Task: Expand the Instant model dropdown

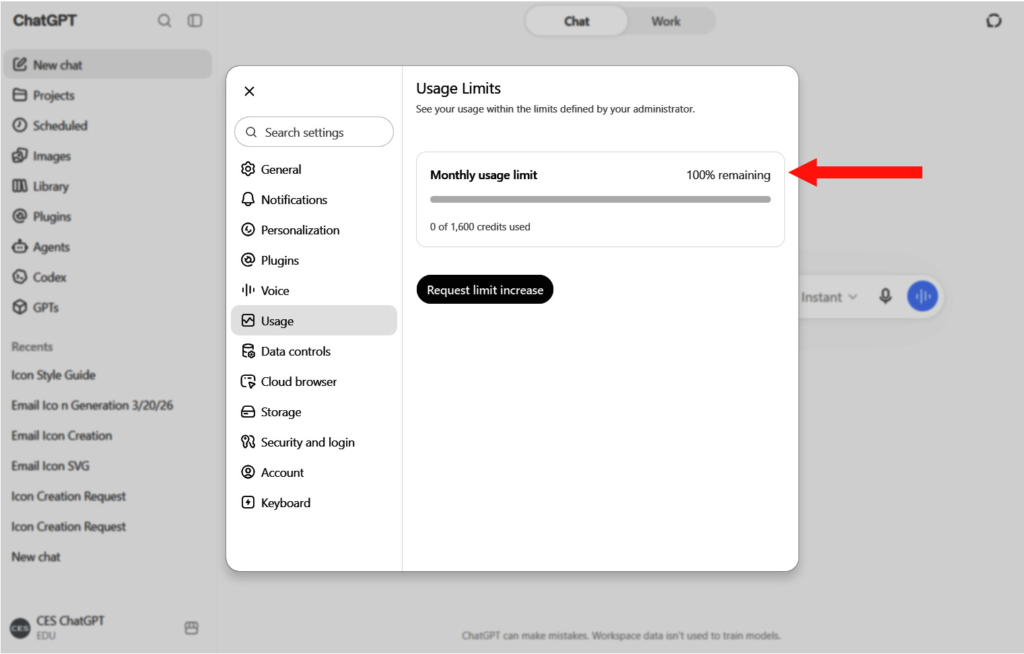Action: 829,297
